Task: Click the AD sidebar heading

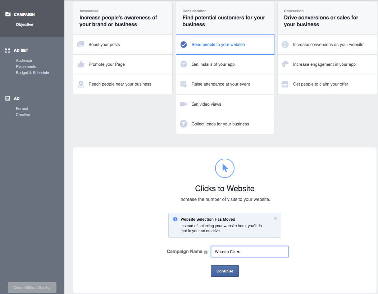Action: (17, 98)
